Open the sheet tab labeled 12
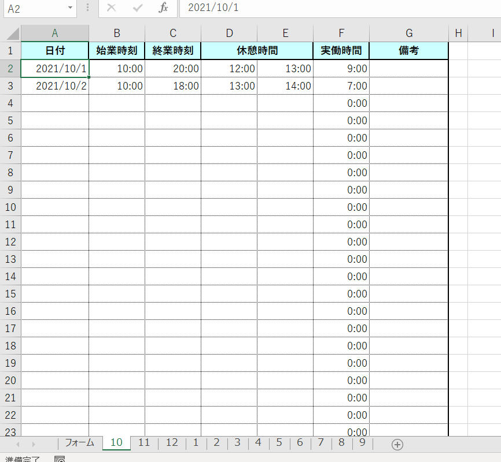The width and height of the screenshot is (501, 462). pos(171,444)
